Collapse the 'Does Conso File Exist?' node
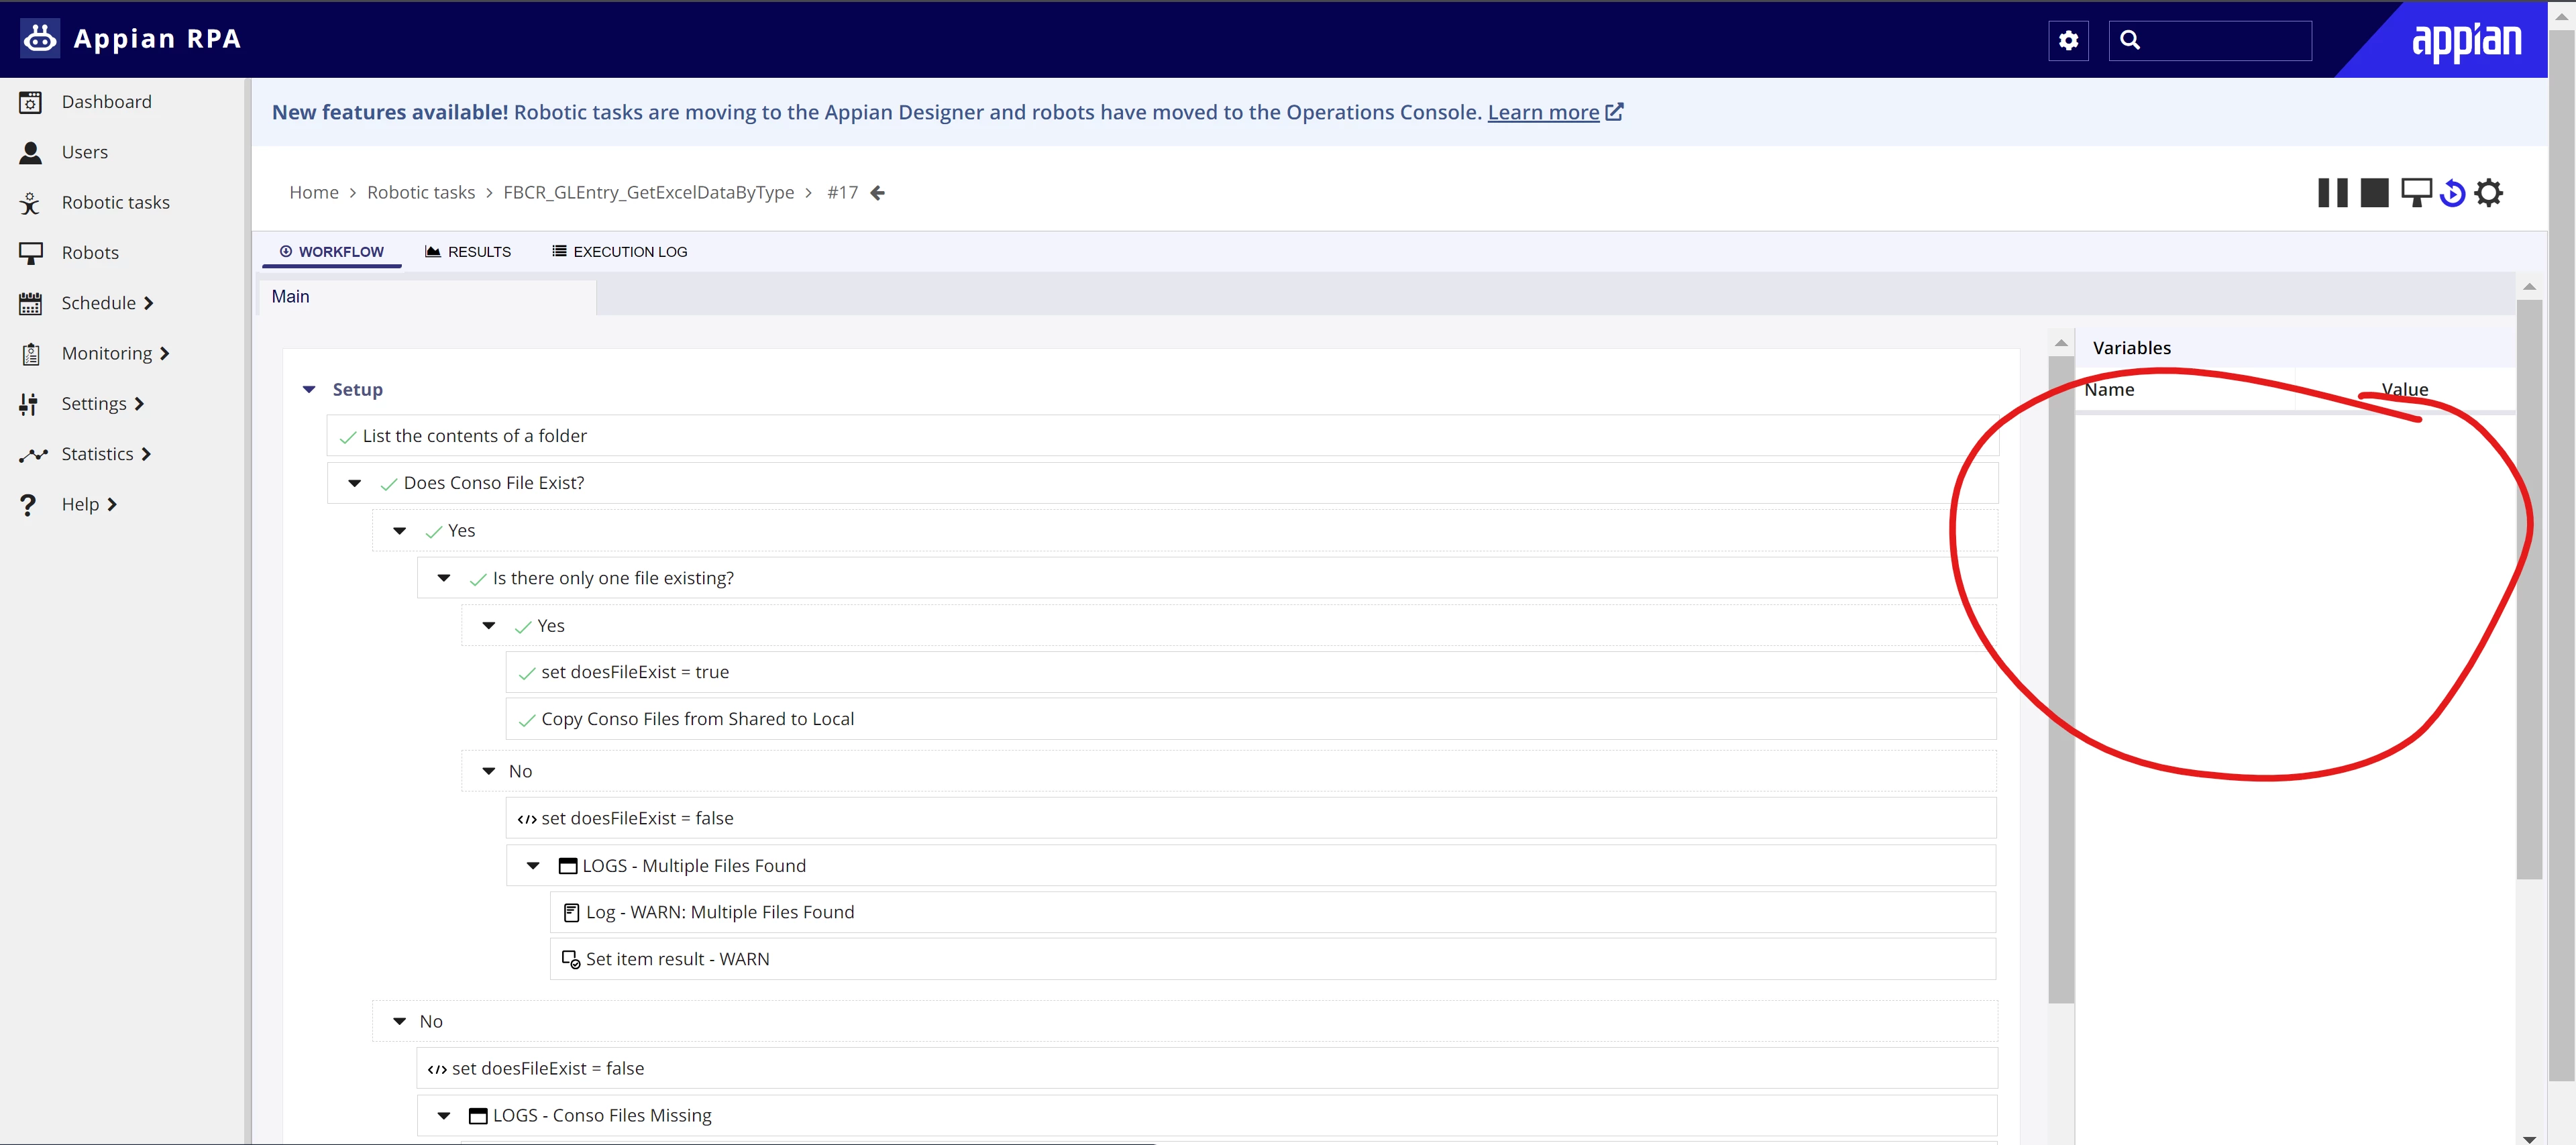Screen dimensions: 2576x1145 (354, 483)
